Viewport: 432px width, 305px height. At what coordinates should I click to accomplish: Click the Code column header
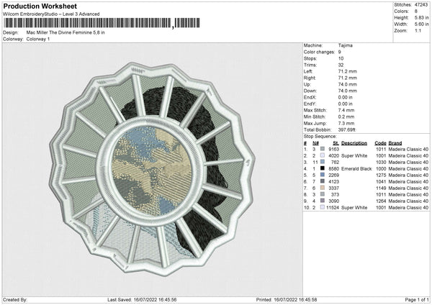click(x=381, y=142)
